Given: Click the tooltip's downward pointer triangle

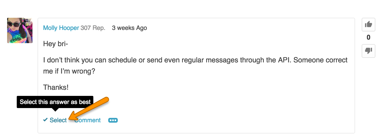Looking at the screenshot, I should [x=55, y=110].
